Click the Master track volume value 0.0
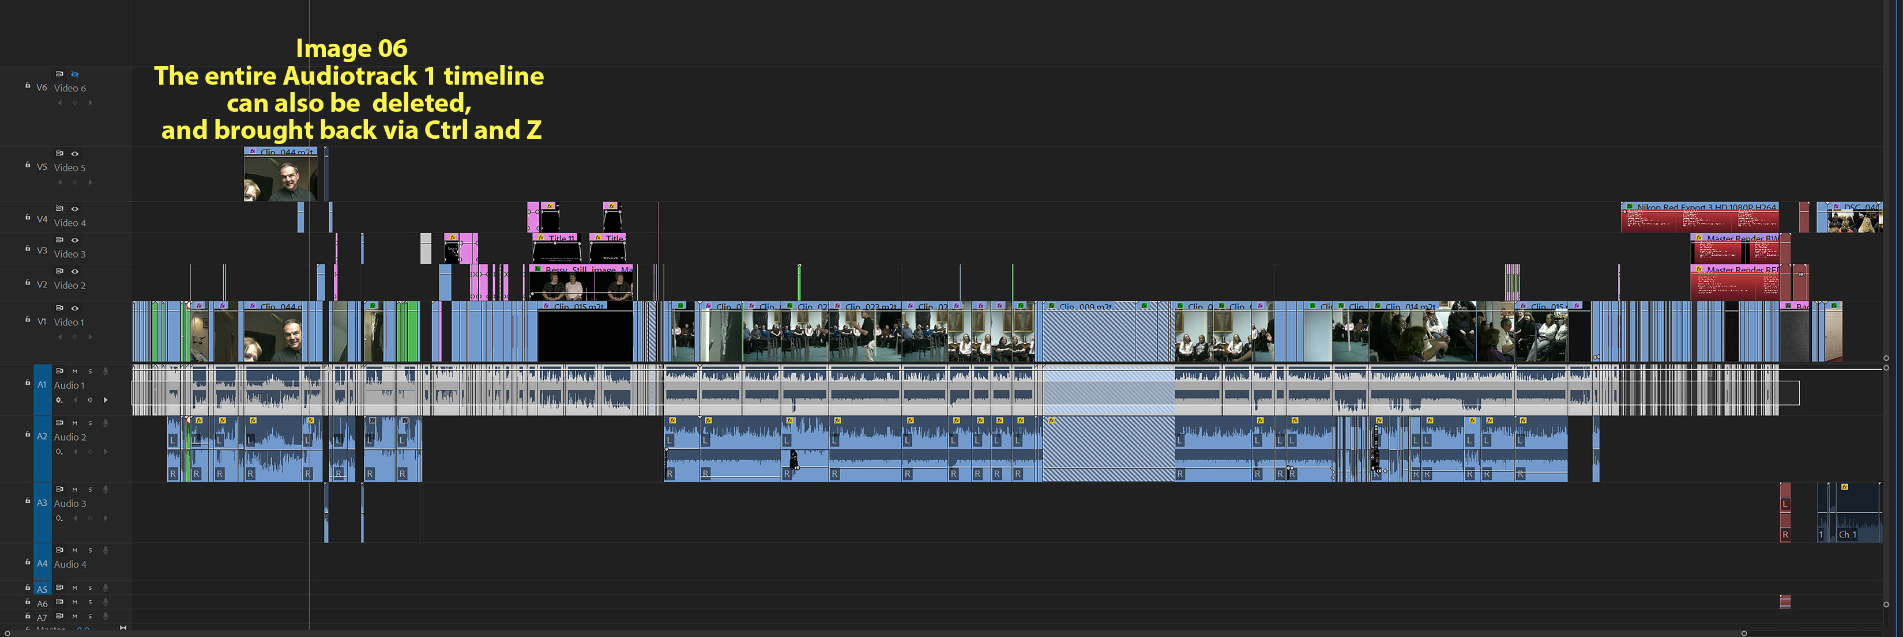This screenshot has height=637, width=1903. (x=82, y=630)
